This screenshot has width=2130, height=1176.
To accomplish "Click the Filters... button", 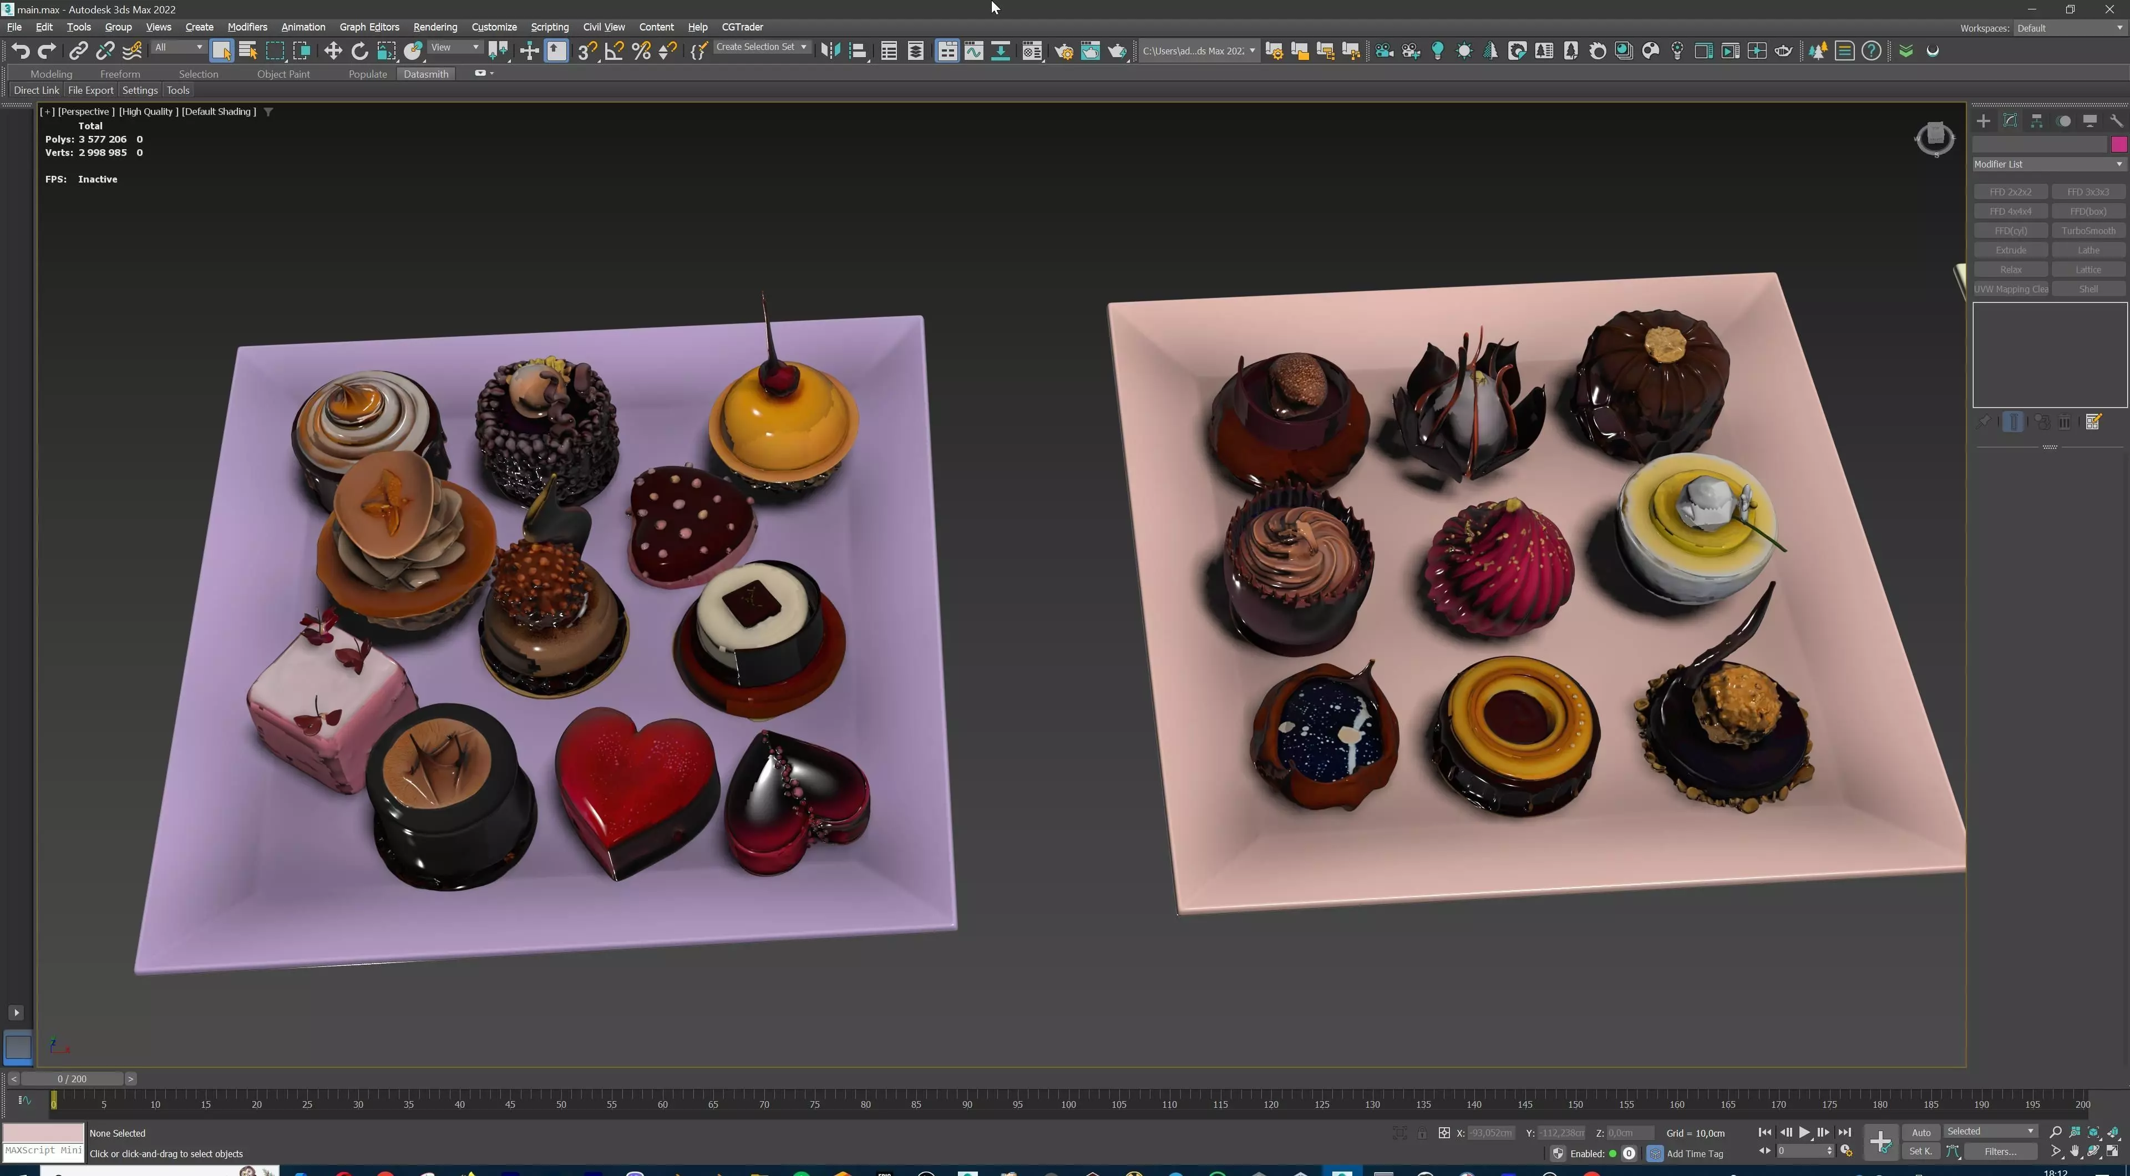I will click(2000, 1151).
